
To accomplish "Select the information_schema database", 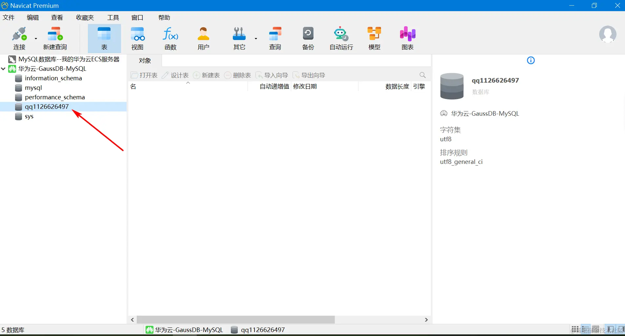I will pos(53,78).
